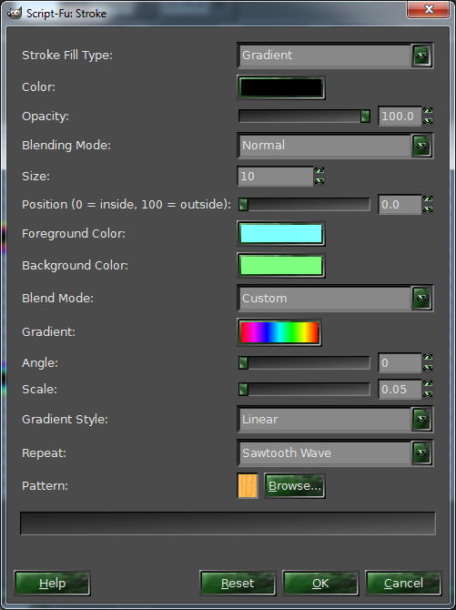Click the wood Pattern preview thumbnail

point(248,485)
